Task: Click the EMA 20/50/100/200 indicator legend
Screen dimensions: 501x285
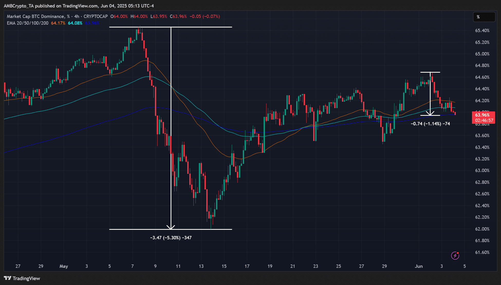Action: 27,23
